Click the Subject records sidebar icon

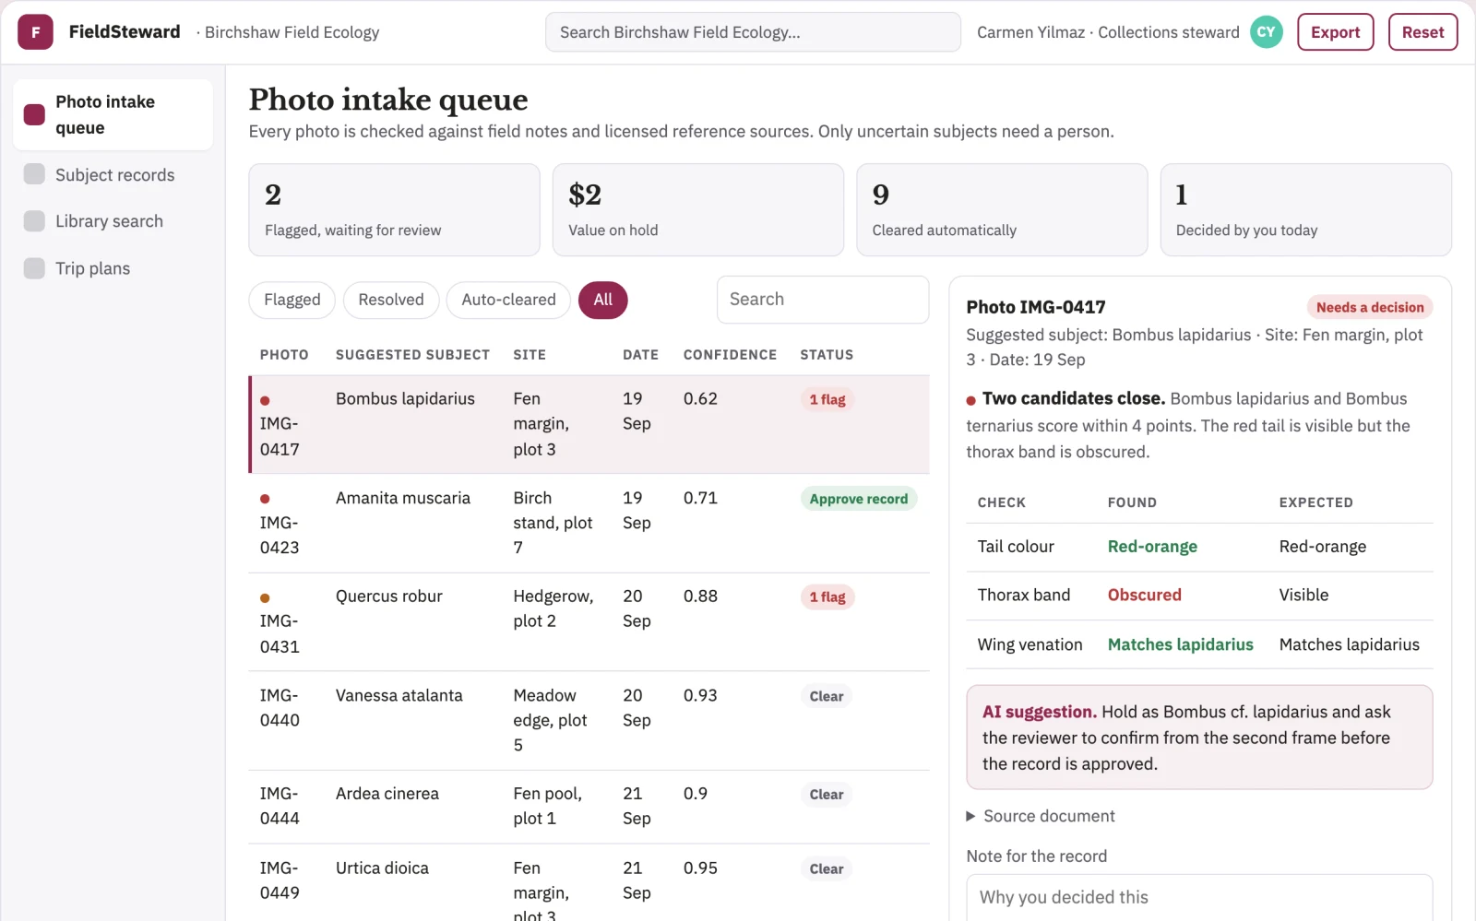tap(34, 174)
